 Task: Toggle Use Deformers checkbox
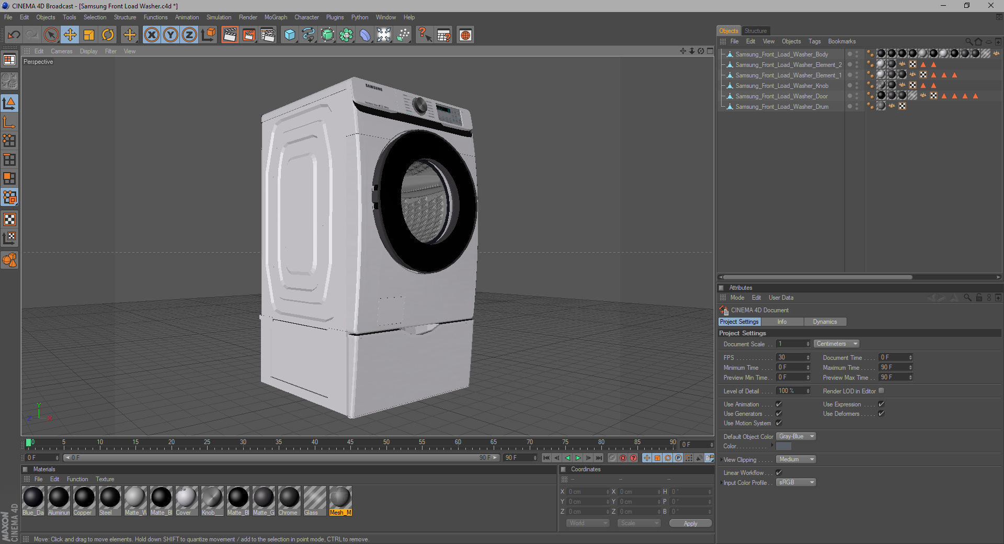click(x=881, y=414)
